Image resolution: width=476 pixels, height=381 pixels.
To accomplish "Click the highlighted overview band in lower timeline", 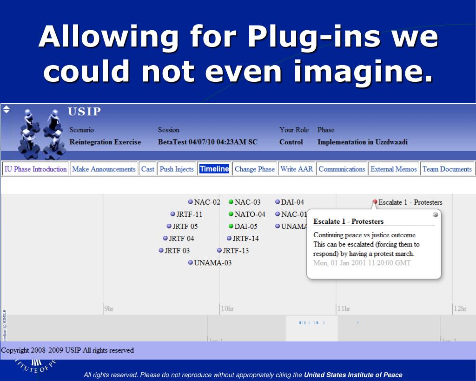I will 312,328.
